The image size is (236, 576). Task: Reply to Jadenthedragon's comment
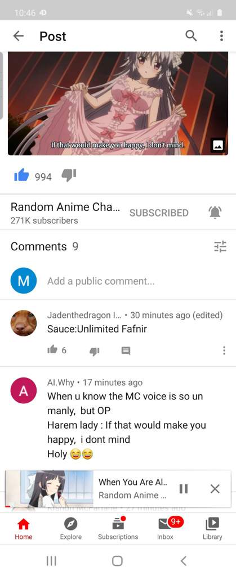(x=126, y=351)
